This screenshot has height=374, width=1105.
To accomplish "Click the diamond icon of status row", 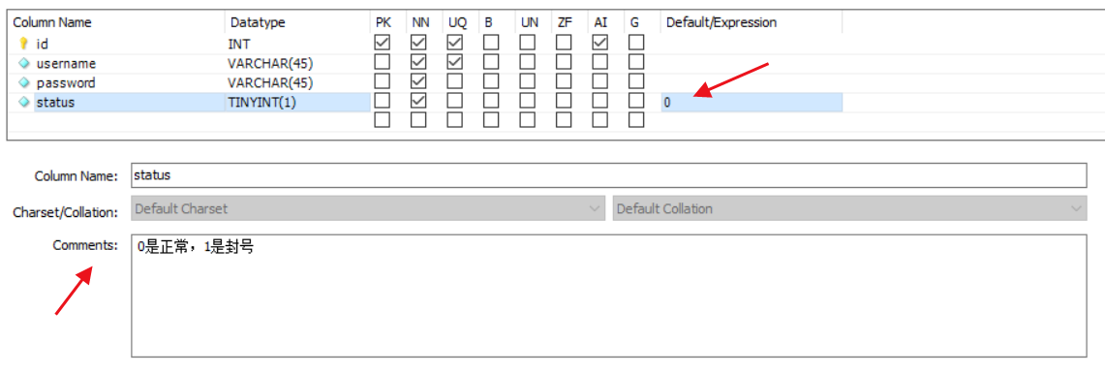I will 23,102.
